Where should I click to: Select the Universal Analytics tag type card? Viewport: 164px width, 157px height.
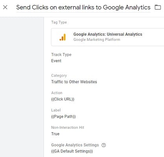click(108, 37)
